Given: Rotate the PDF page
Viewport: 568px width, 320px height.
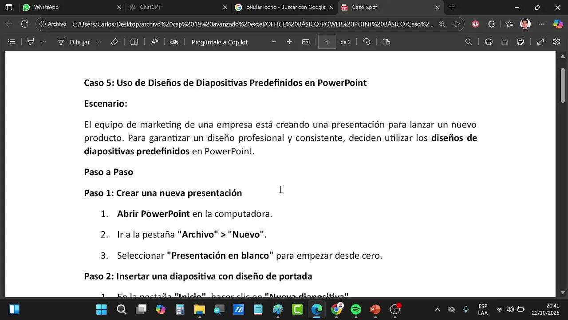Looking at the screenshot, I should [x=367, y=42].
